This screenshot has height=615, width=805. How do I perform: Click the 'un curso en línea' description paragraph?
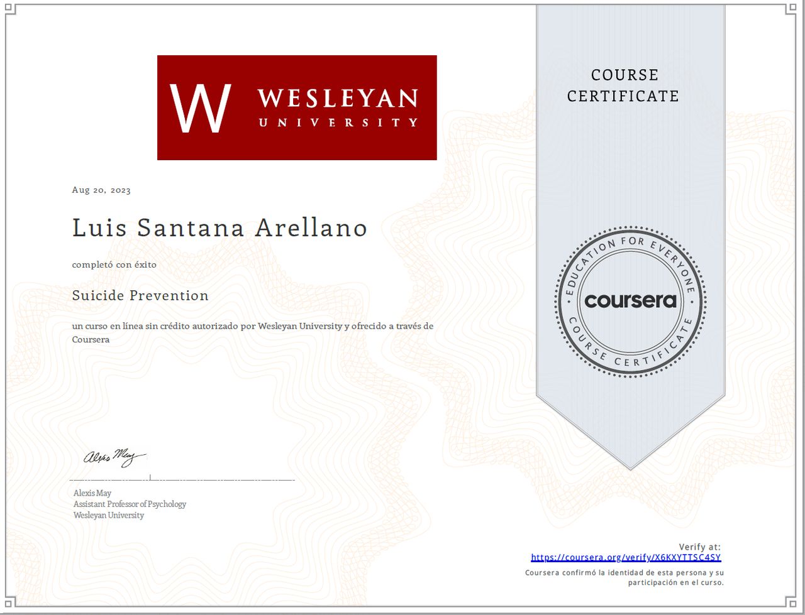click(x=252, y=332)
